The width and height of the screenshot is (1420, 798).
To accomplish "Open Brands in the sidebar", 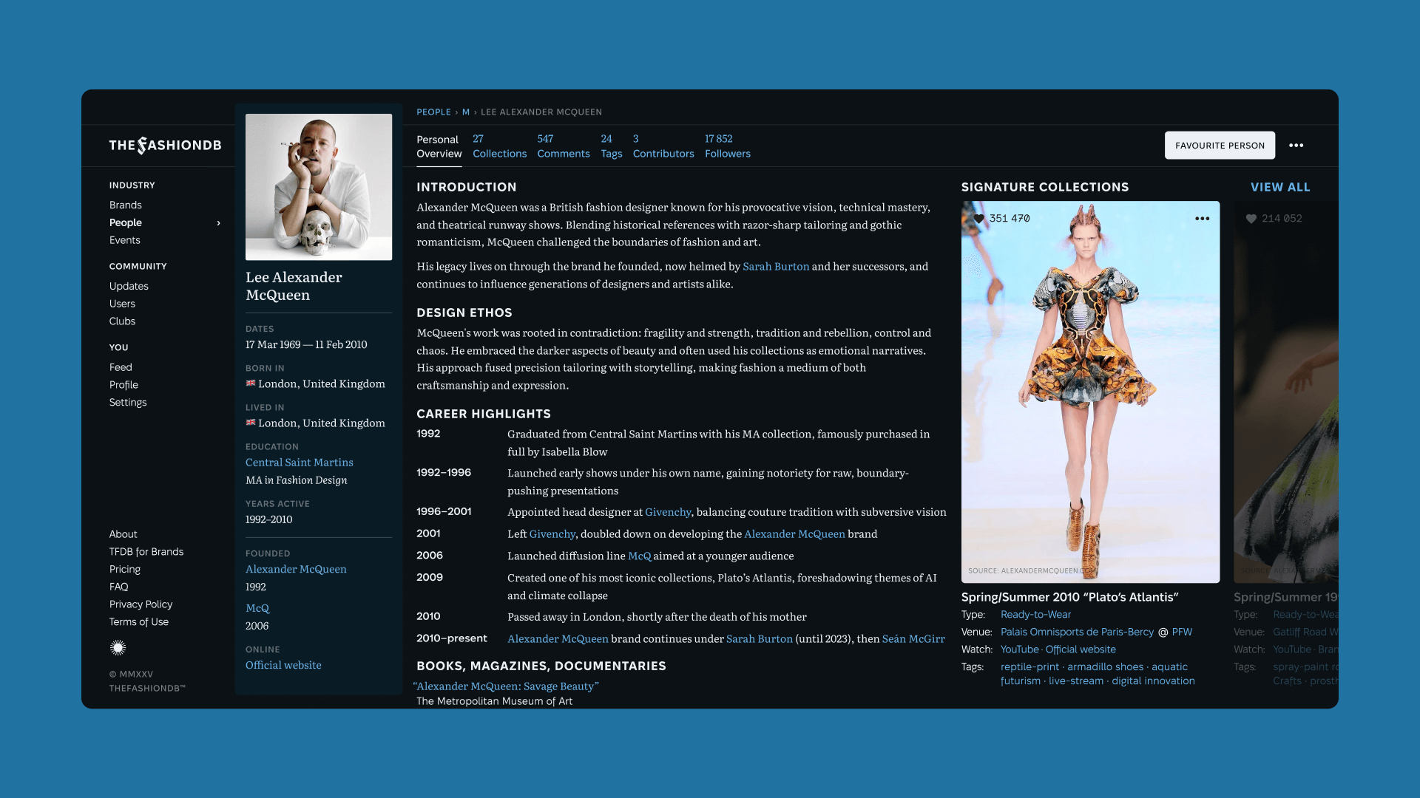I will [x=126, y=205].
